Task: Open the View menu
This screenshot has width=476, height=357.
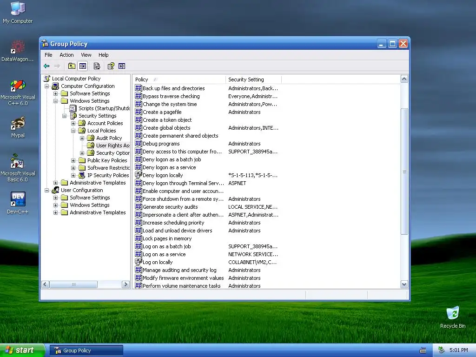Action: click(86, 55)
